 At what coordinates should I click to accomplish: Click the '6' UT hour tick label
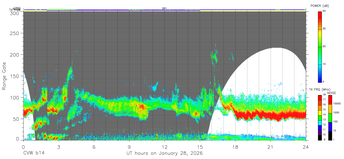[x=94, y=147]
